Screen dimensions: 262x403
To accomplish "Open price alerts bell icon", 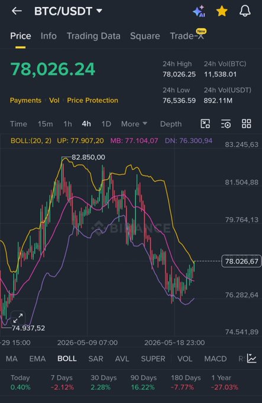I will 245,11.
